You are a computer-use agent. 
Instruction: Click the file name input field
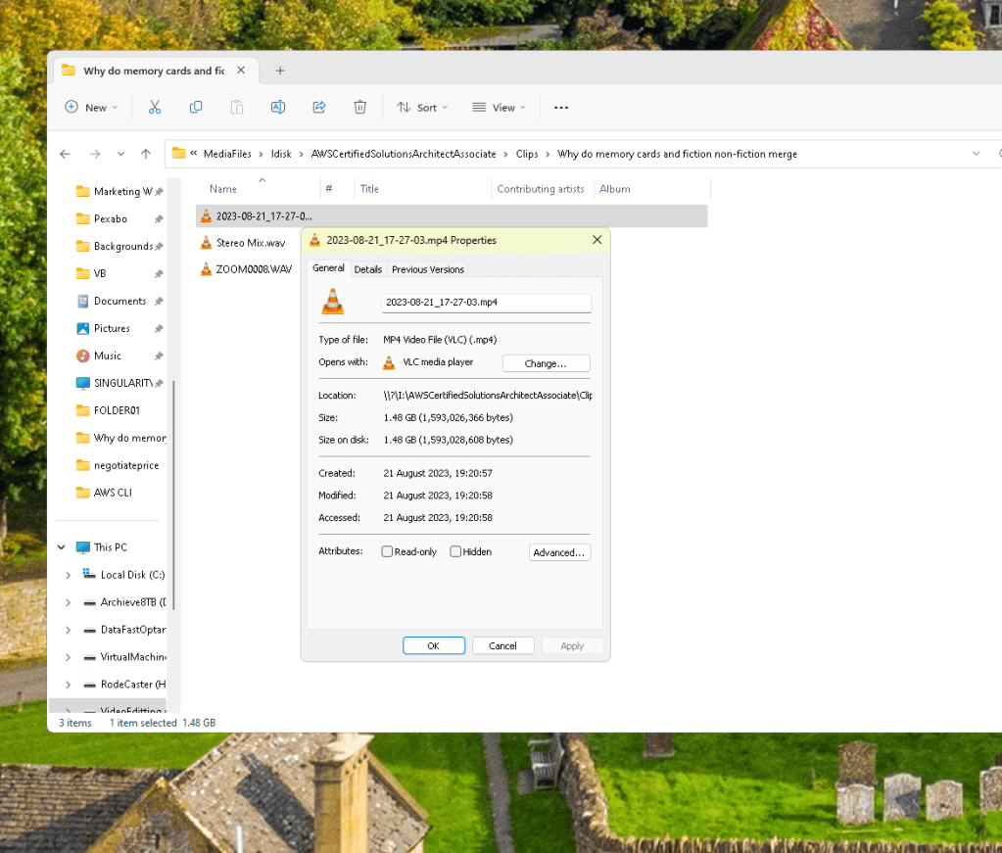(x=486, y=303)
